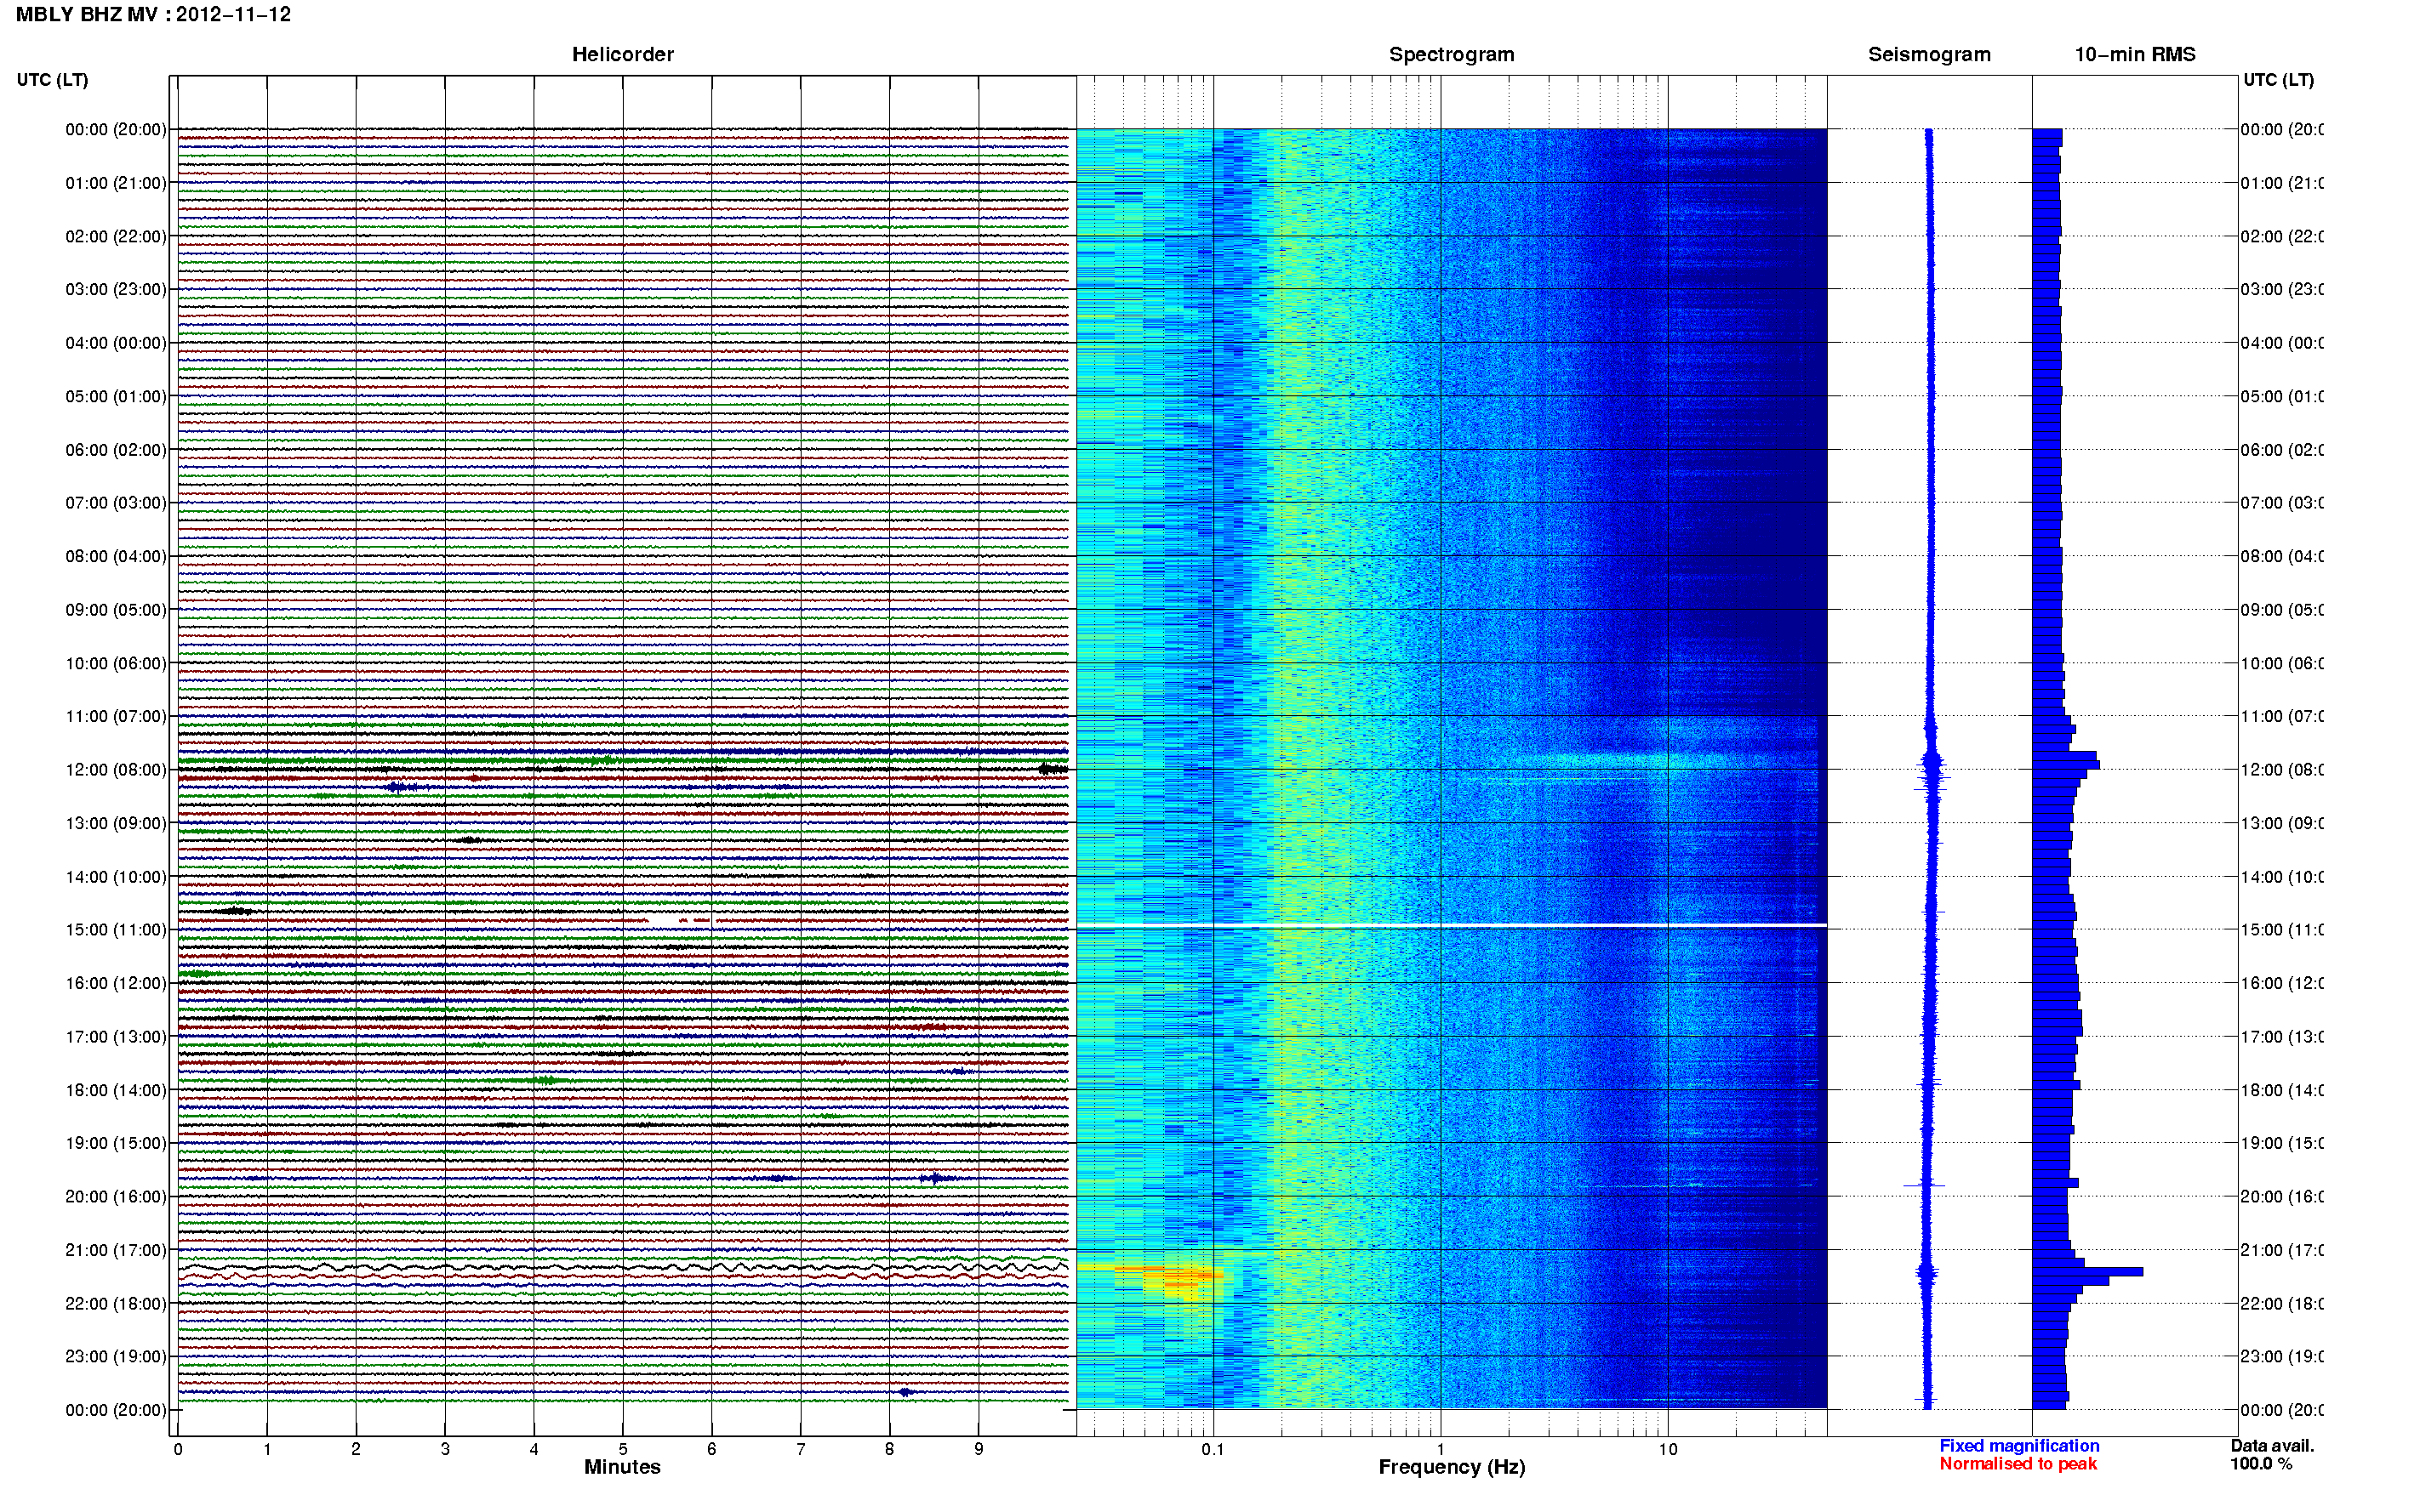The height and width of the screenshot is (1512, 2420).
Task: Click the left 04:00 (00:00) time label
Action: pyautogui.click(x=116, y=343)
